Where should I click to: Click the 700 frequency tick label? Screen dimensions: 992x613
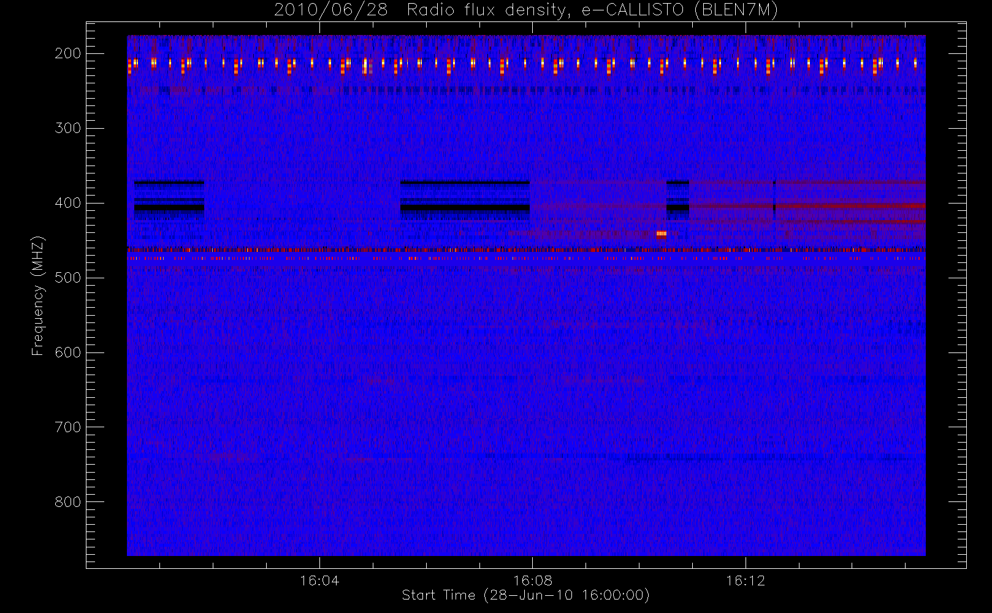[x=67, y=427]
